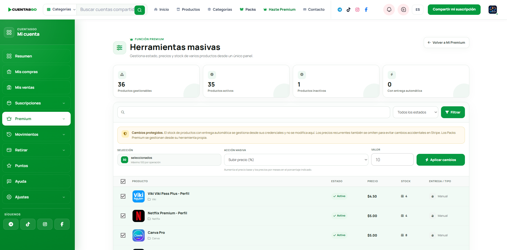Open the Todos los estados dropdown

(415, 112)
